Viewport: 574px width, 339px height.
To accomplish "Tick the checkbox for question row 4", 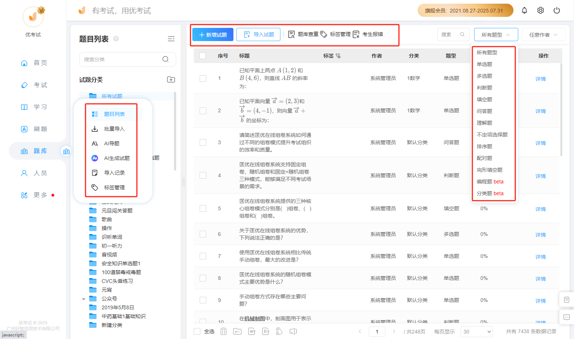I will pos(203,175).
